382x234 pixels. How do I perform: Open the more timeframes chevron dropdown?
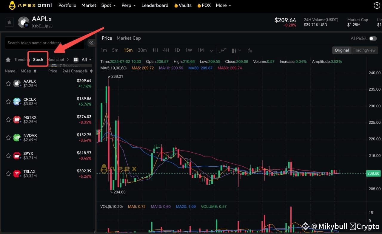[211, 51]
